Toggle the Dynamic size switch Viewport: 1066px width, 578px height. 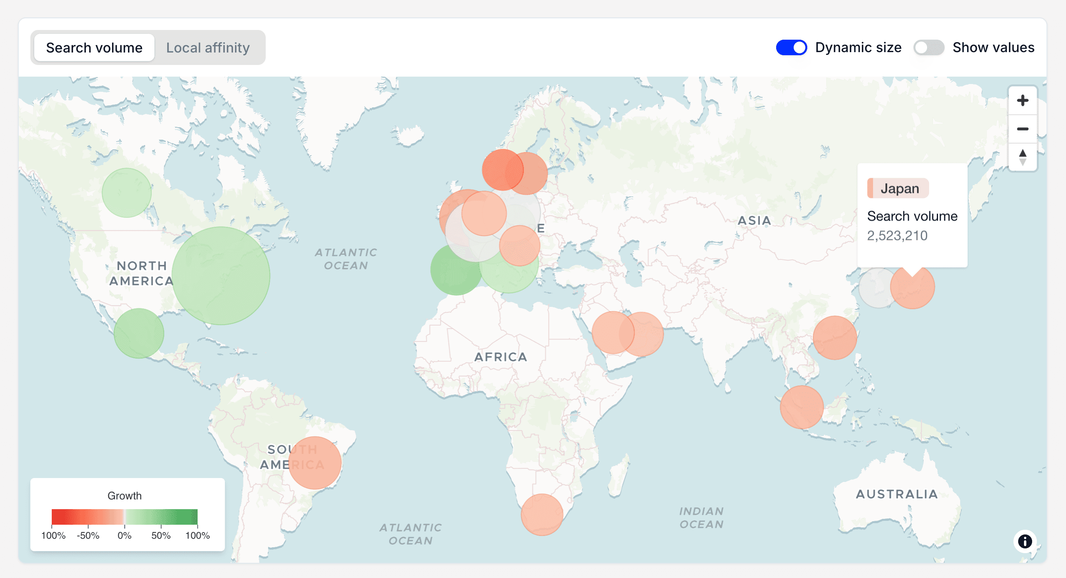tap(791, 47)
